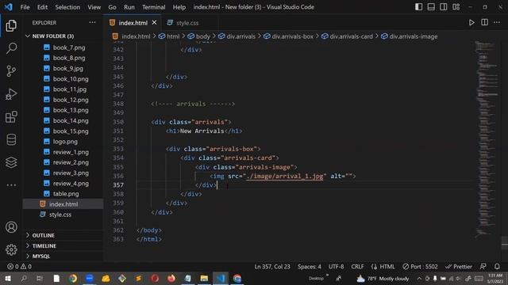Open logo.png in the file tree
The width and height of the screenshot is (508, 285).
tap(65, 142)
